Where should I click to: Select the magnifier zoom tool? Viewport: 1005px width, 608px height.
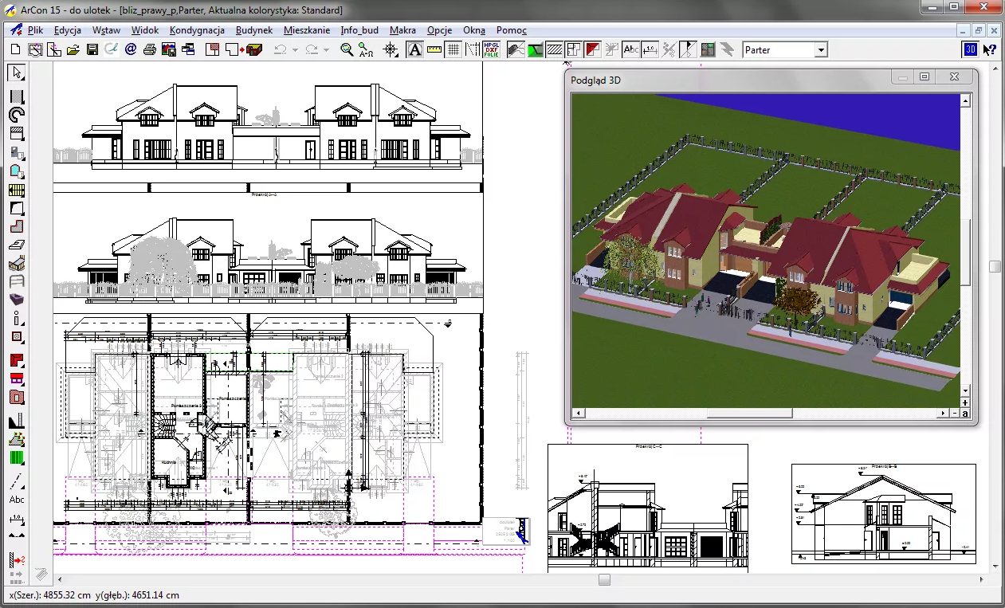tap(347, 49)
